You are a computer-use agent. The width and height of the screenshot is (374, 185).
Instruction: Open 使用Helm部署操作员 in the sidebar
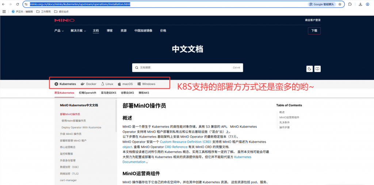[x=73, y=121]
